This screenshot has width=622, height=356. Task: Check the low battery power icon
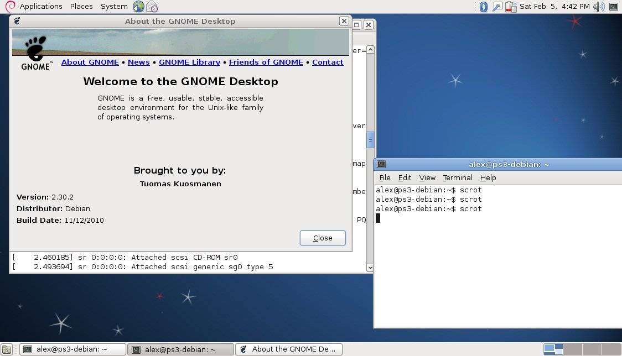tap(511, 6)
